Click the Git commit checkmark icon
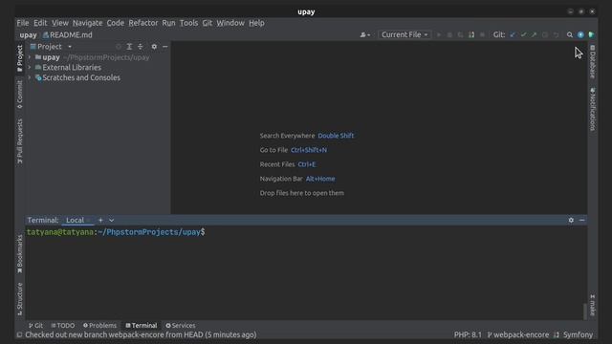The height and width of the screenshot is (344, 612). pyautogui.click(x=523, y=34)
